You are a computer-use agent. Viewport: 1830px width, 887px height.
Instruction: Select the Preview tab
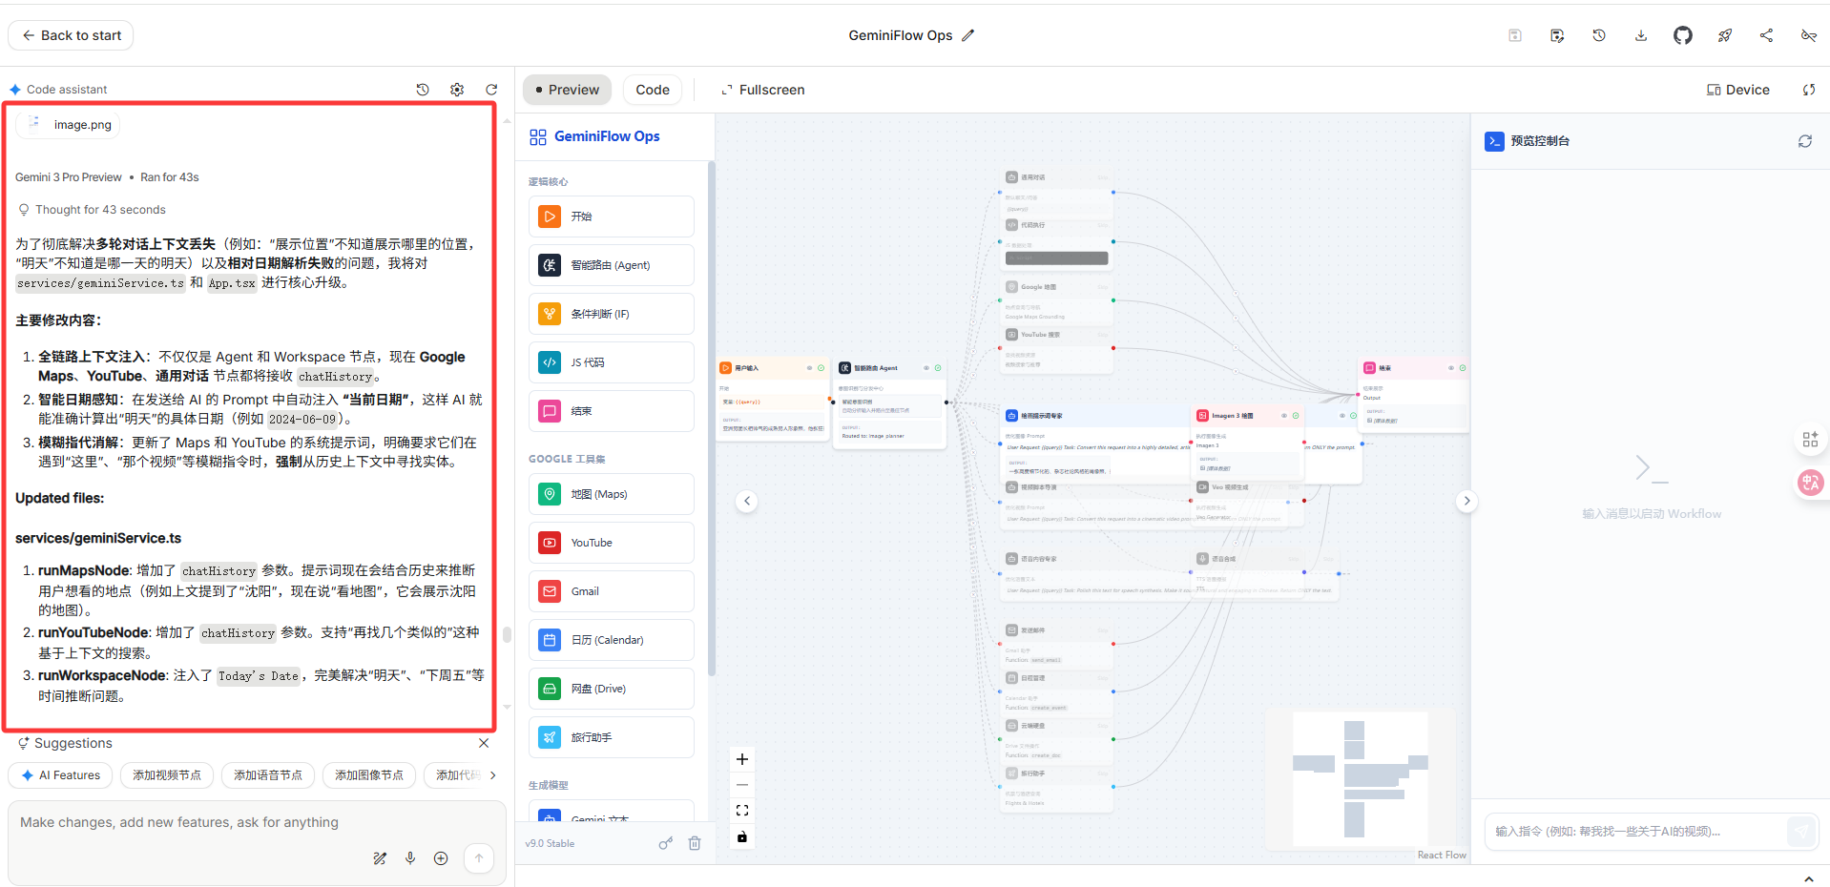point(567,90)
